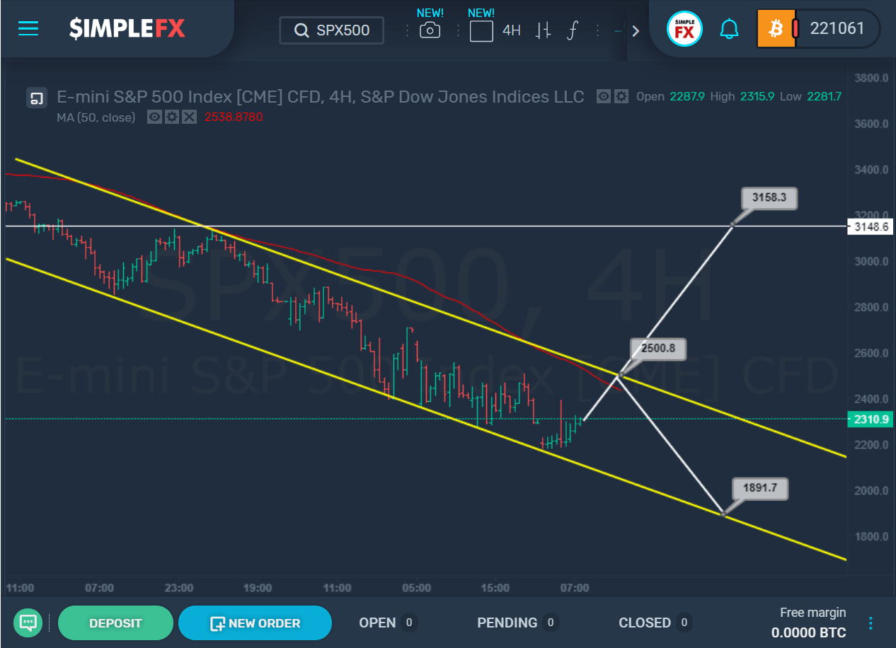Toggle visibility of E-mini S&P 500 series

[603, 97]
